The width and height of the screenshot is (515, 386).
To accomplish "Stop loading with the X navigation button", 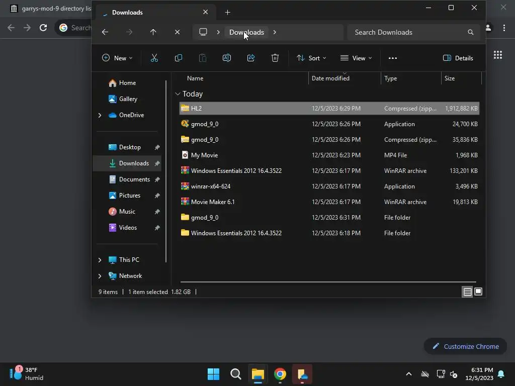I will (x=178, y=32).
